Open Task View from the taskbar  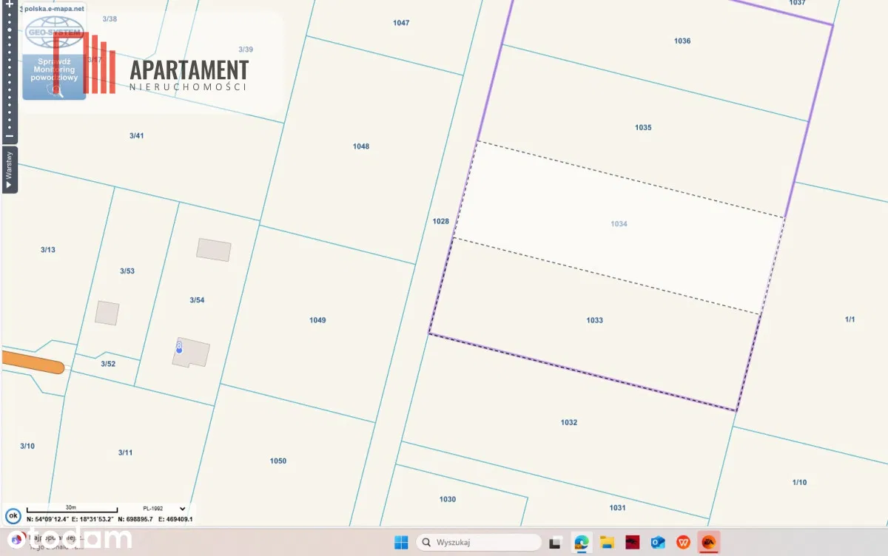(x=556, y=543)
